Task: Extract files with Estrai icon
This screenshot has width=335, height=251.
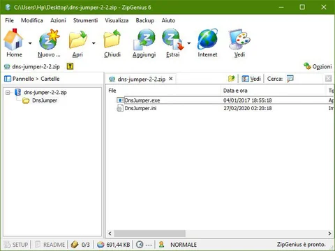Action: [173, 39]
